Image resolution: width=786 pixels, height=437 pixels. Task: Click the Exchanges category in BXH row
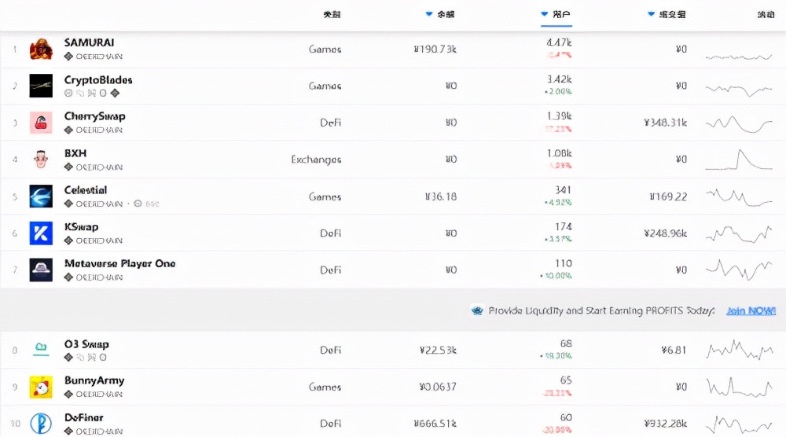click(x=316, y=160)
